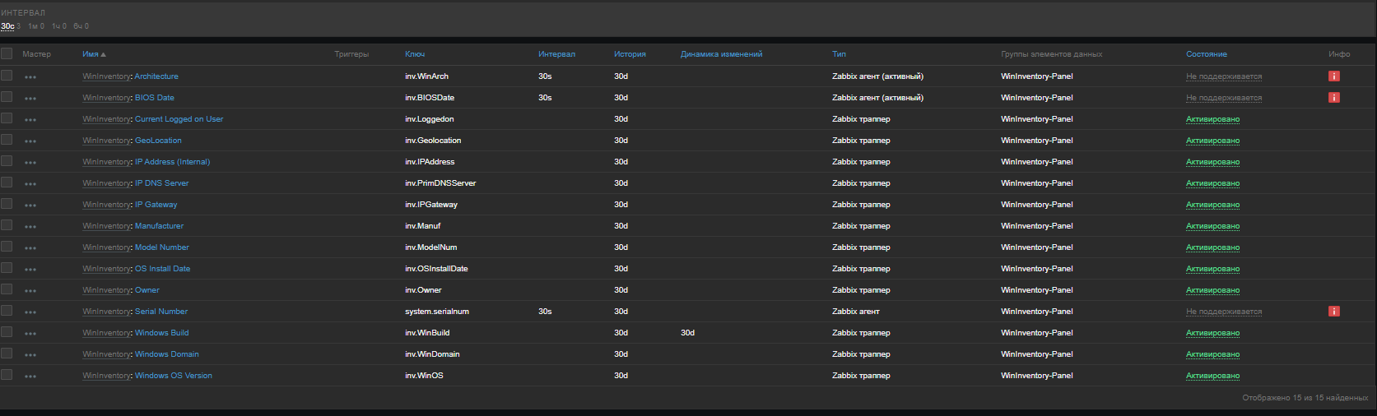
Task: Open the Current Logged on User item
Action: pos(179,119)
